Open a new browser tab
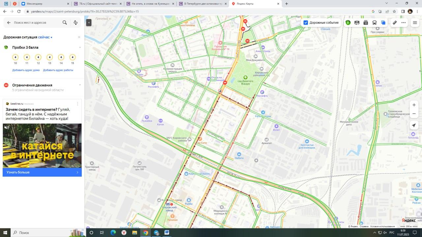 tap(286, 4)
